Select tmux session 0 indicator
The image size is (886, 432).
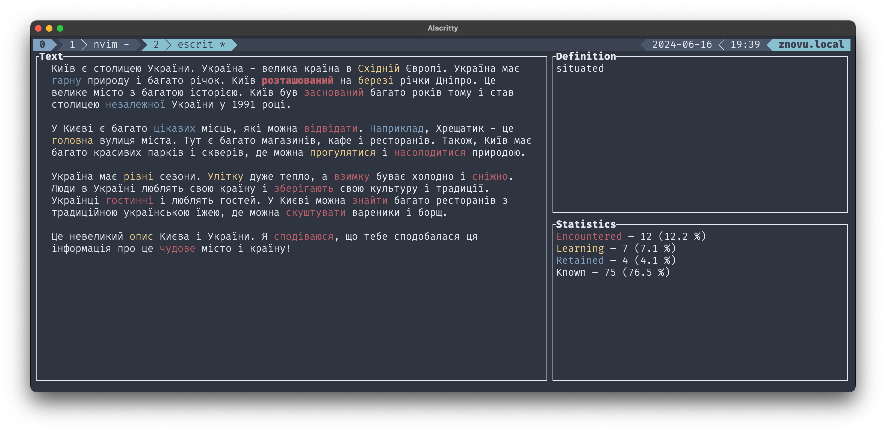click(42, 45)
